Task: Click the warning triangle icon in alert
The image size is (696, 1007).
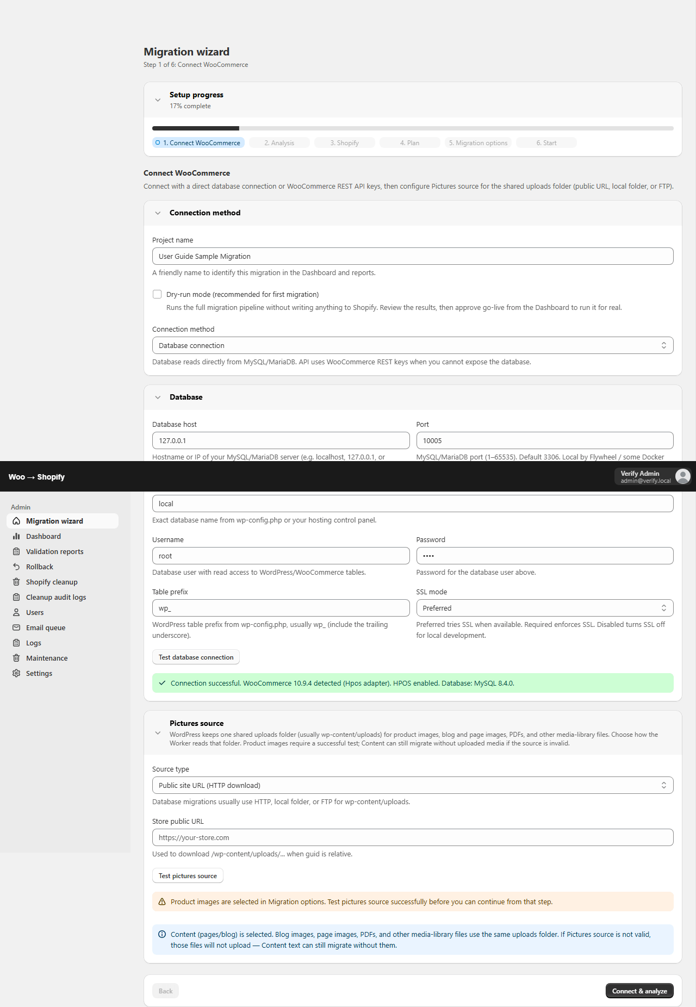Action: pos(162,902)
